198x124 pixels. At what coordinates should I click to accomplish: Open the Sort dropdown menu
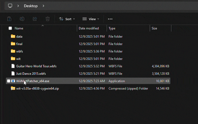[x=67, y=19]
